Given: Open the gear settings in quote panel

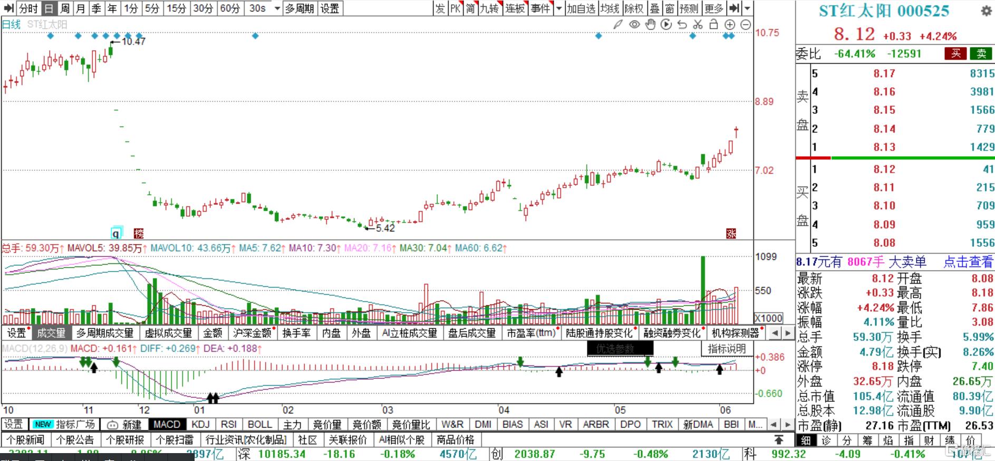Looking at the screenshot, I should (x=986, y=11).
